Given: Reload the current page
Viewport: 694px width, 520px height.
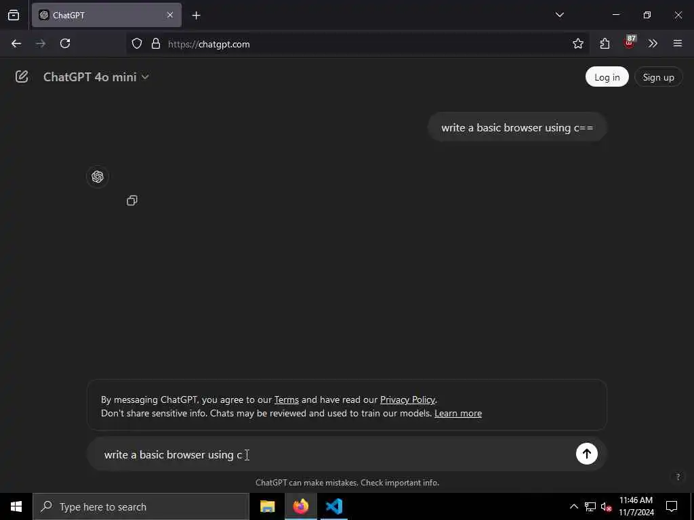Looking at the screenshot, I should pyautogui.click(x=65, y=43).
